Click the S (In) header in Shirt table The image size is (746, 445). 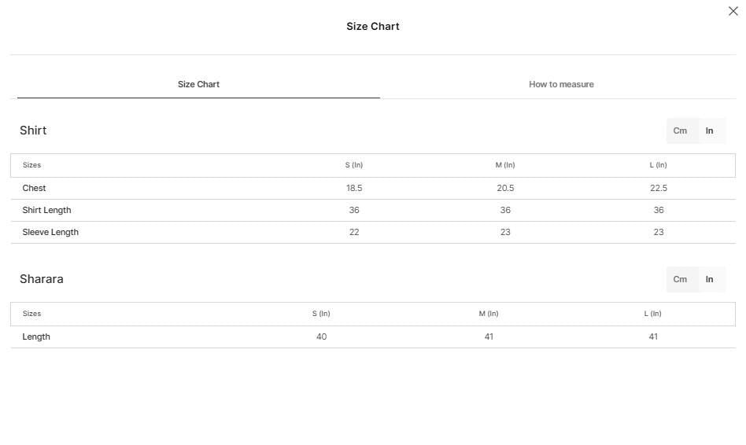coord(354,165)
